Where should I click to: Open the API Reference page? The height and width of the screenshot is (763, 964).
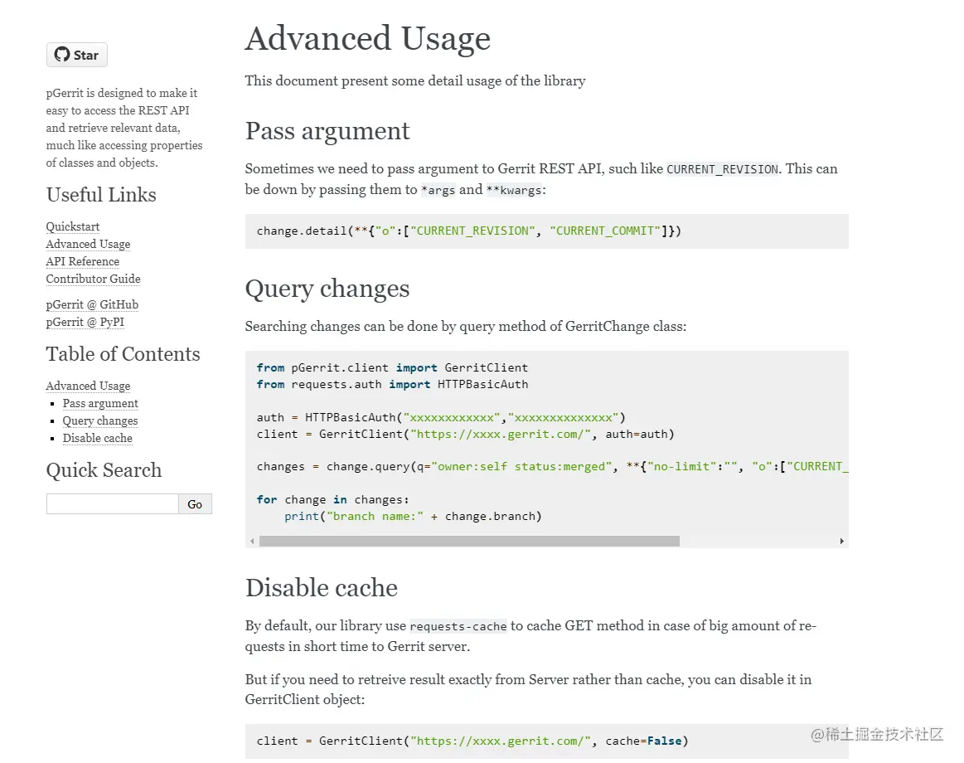coord(82,261)
